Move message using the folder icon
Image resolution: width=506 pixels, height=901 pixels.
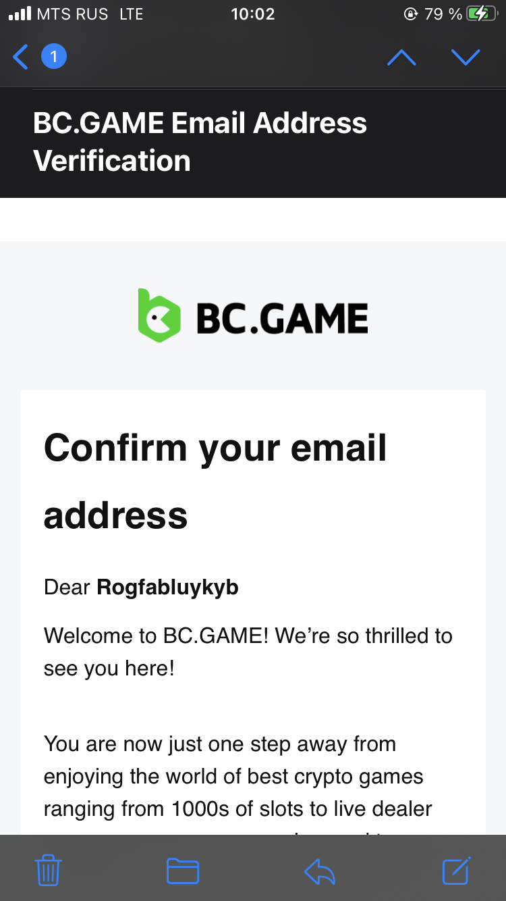point(183,870)
